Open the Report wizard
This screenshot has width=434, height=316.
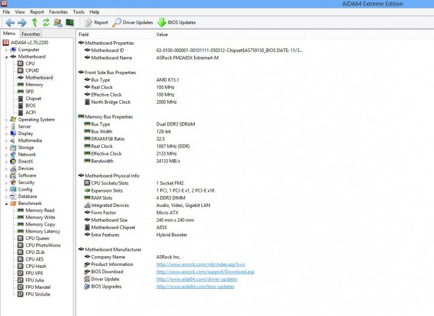click(96, 22)
